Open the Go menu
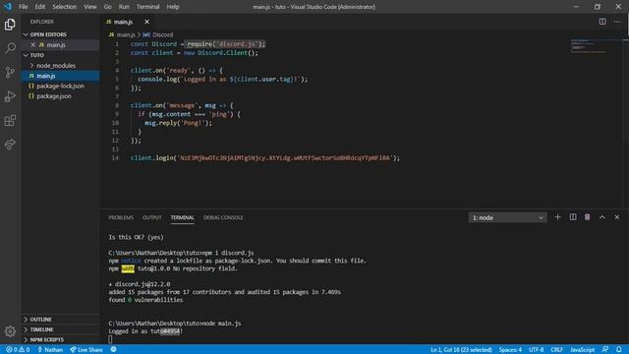 (x=107, y=7)
